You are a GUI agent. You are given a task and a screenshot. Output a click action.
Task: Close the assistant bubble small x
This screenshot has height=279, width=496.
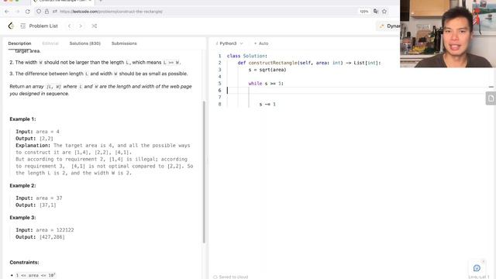(x=483, y=261)
